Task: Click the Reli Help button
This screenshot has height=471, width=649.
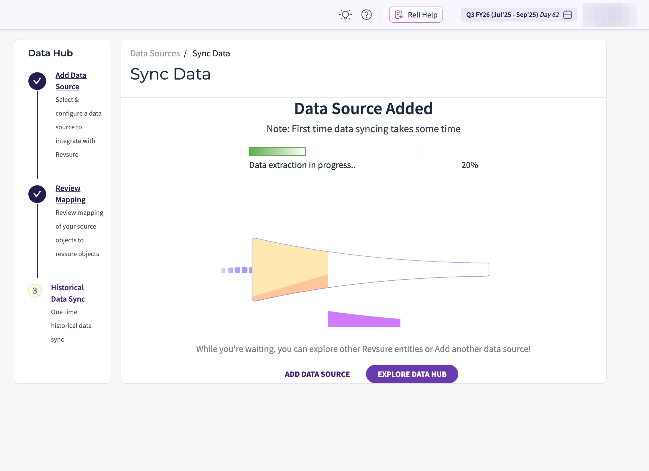Action: click(x=422, y=15)
